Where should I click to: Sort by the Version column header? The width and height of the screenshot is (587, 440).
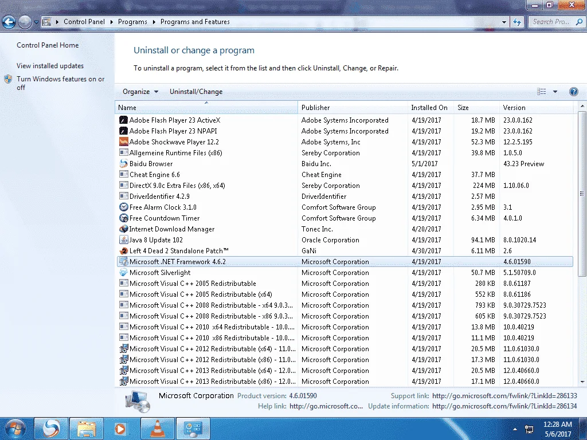point(536,107)
